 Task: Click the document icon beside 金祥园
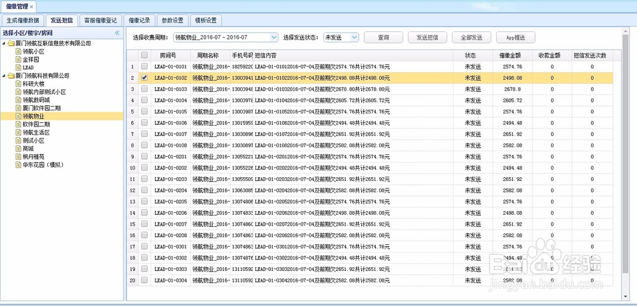(x=18, y=60)
